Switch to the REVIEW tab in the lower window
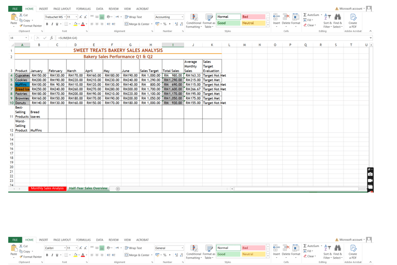 [x=113, y=240]
